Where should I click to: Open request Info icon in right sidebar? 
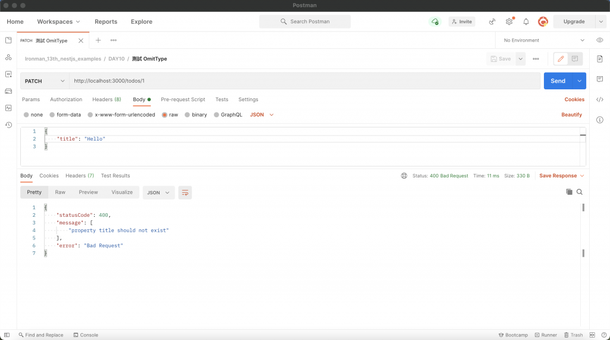[x=599, y=120]
